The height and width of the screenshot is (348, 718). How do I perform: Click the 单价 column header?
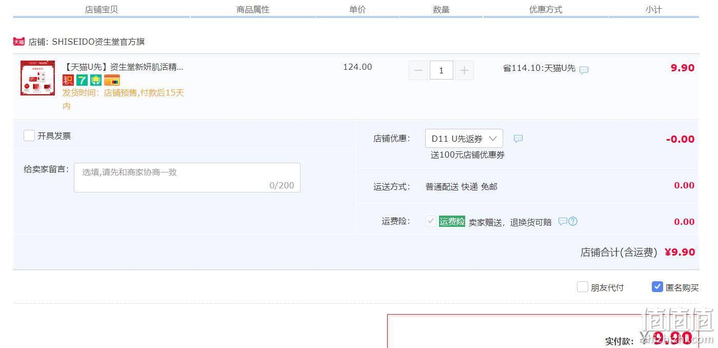357,9
